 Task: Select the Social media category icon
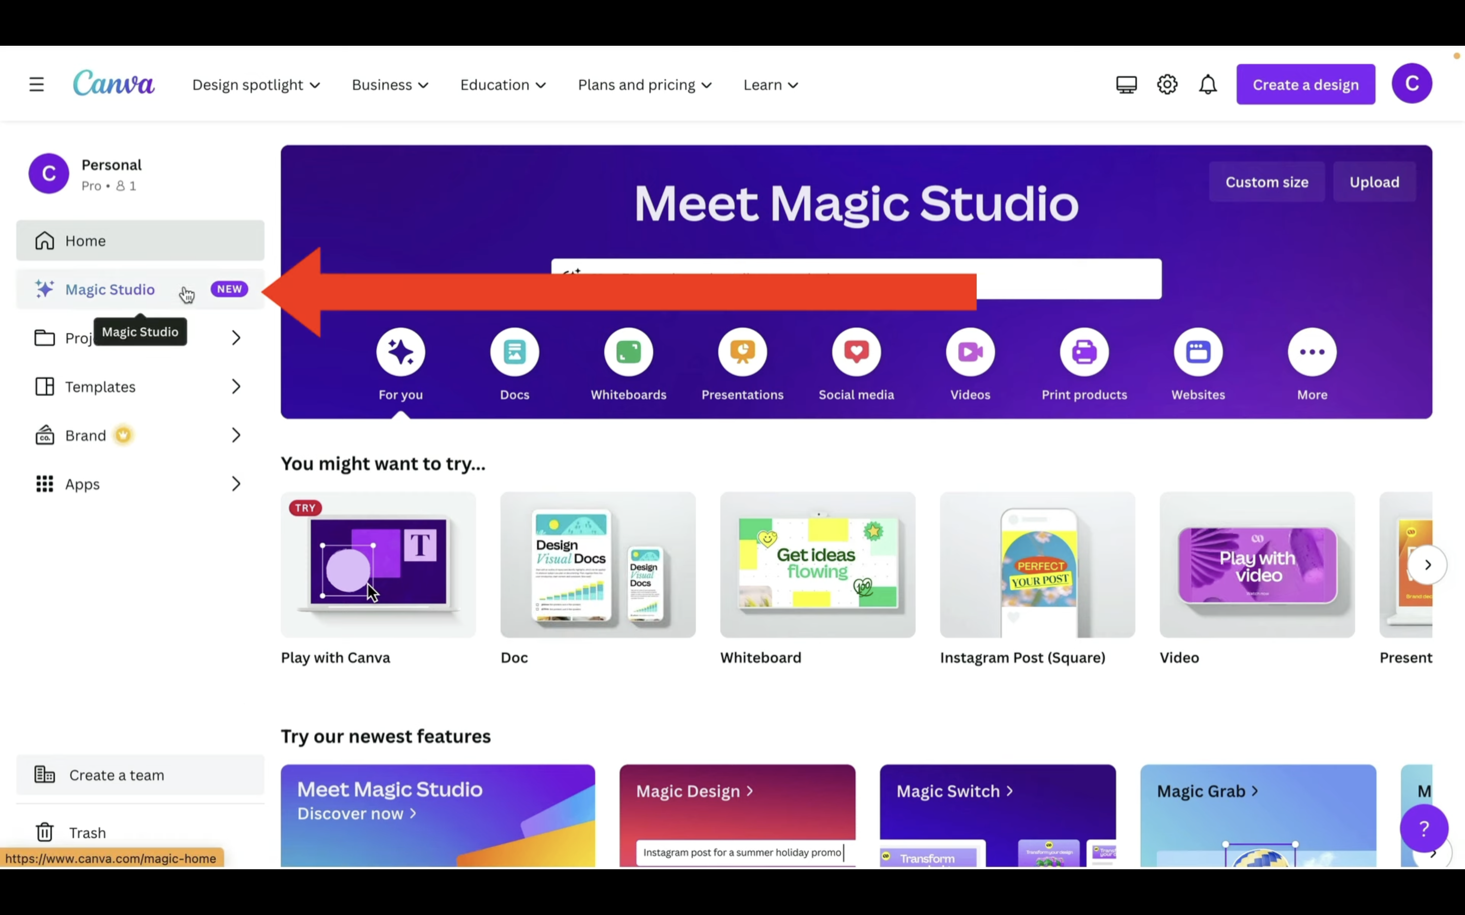[x=856, y=352]
